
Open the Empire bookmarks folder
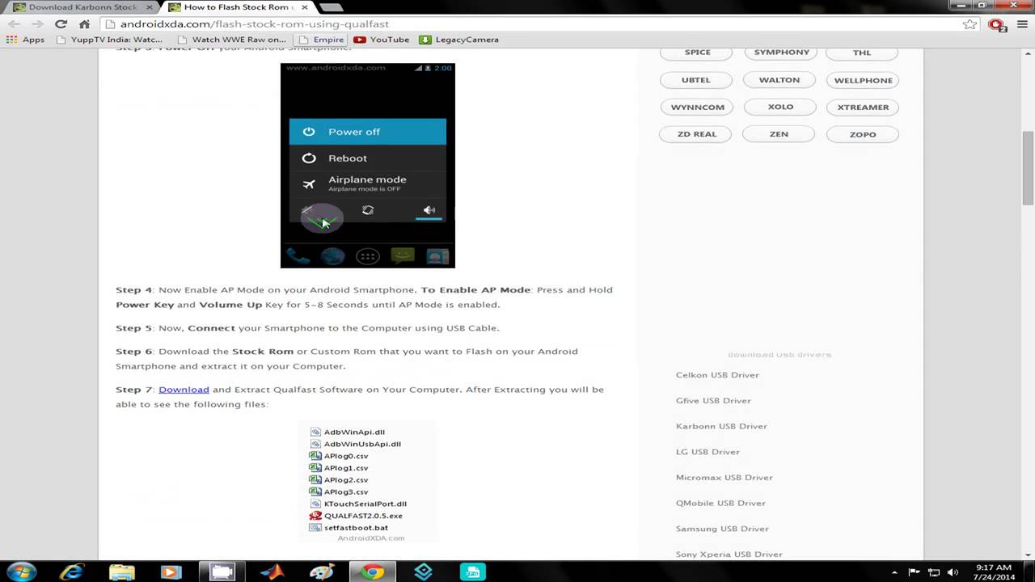[x=321, y=40]
